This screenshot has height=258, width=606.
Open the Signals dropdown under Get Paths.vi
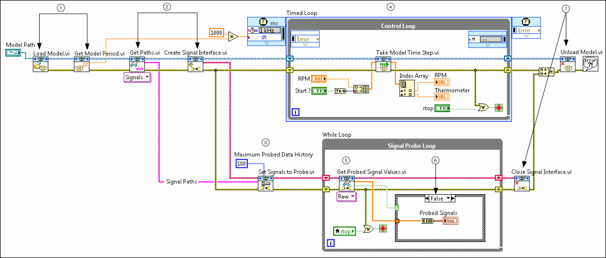[137, 78]
